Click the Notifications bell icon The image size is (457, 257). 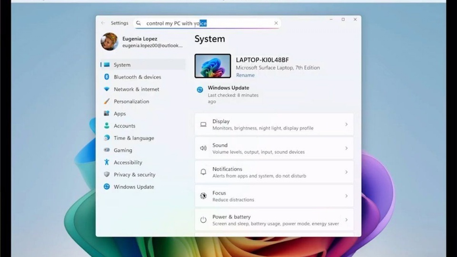click(203, 172)
